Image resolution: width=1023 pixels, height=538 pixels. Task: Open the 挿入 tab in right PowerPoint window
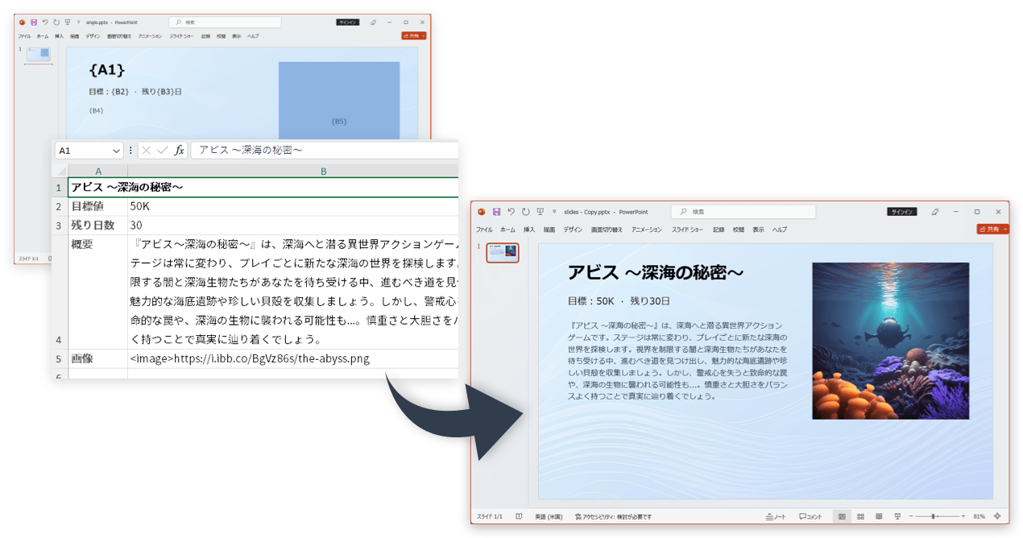click(529, 230)
